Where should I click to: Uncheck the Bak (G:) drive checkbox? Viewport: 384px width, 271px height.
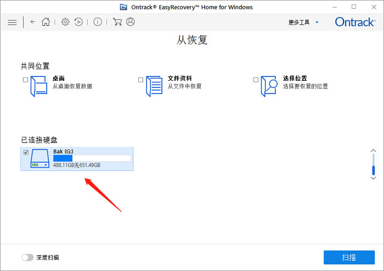[x=26, y=152]
